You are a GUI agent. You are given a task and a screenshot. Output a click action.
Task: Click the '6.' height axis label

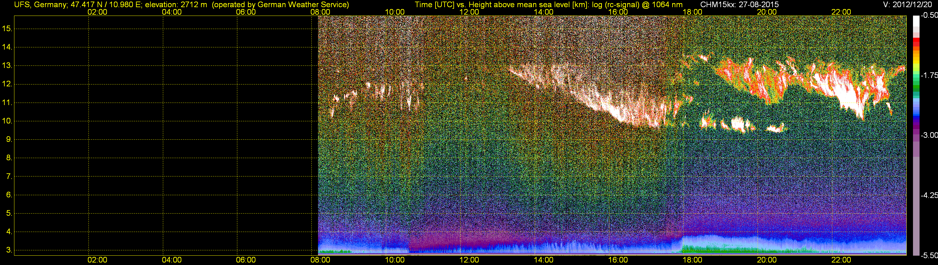[9, 195]
